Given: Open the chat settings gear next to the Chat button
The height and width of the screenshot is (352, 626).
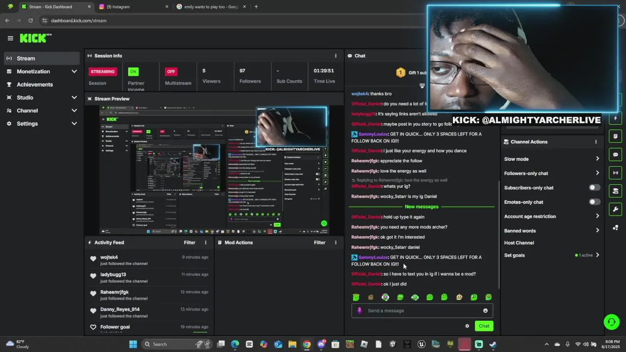Looking at the screenshot, I should click(x=467, y=326).
